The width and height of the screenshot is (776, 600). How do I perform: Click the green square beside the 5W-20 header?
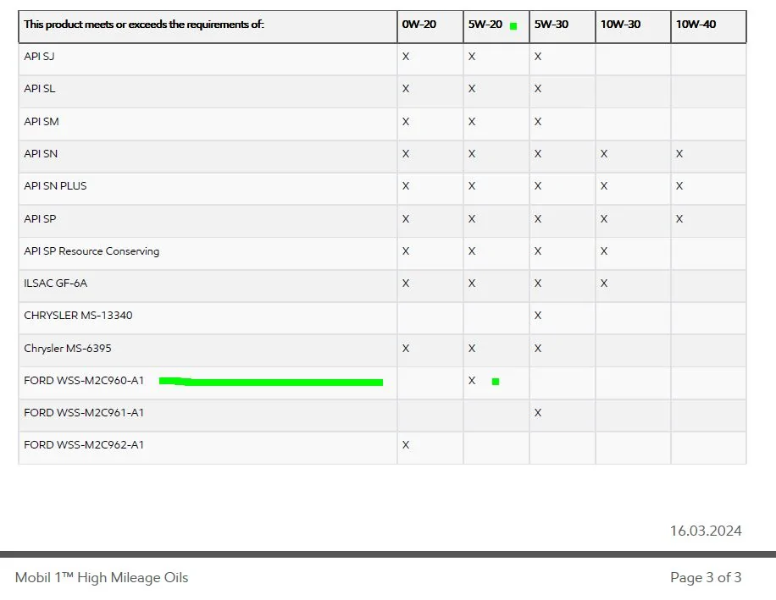click(513, 26)
